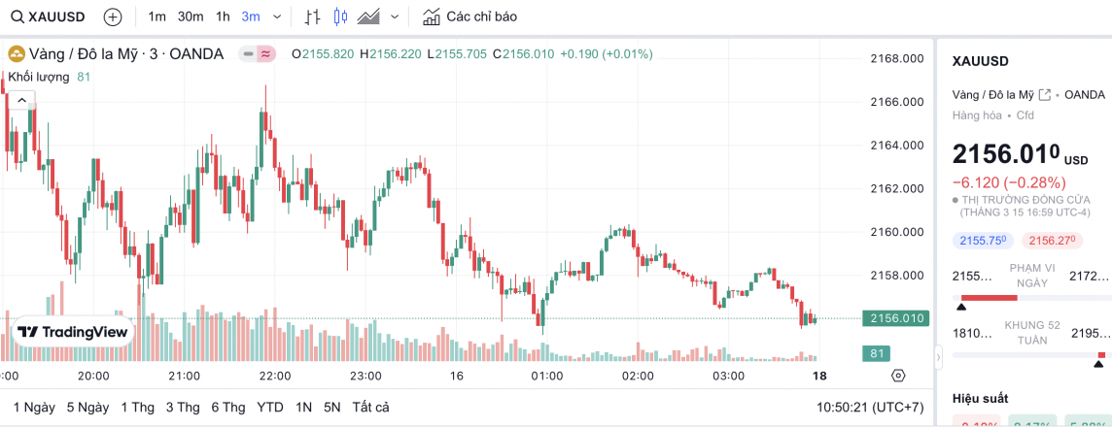Toggle the pink approximate-sign indicator pill
The width and height of the screenshot is (1112, 427).
point(265,54)
